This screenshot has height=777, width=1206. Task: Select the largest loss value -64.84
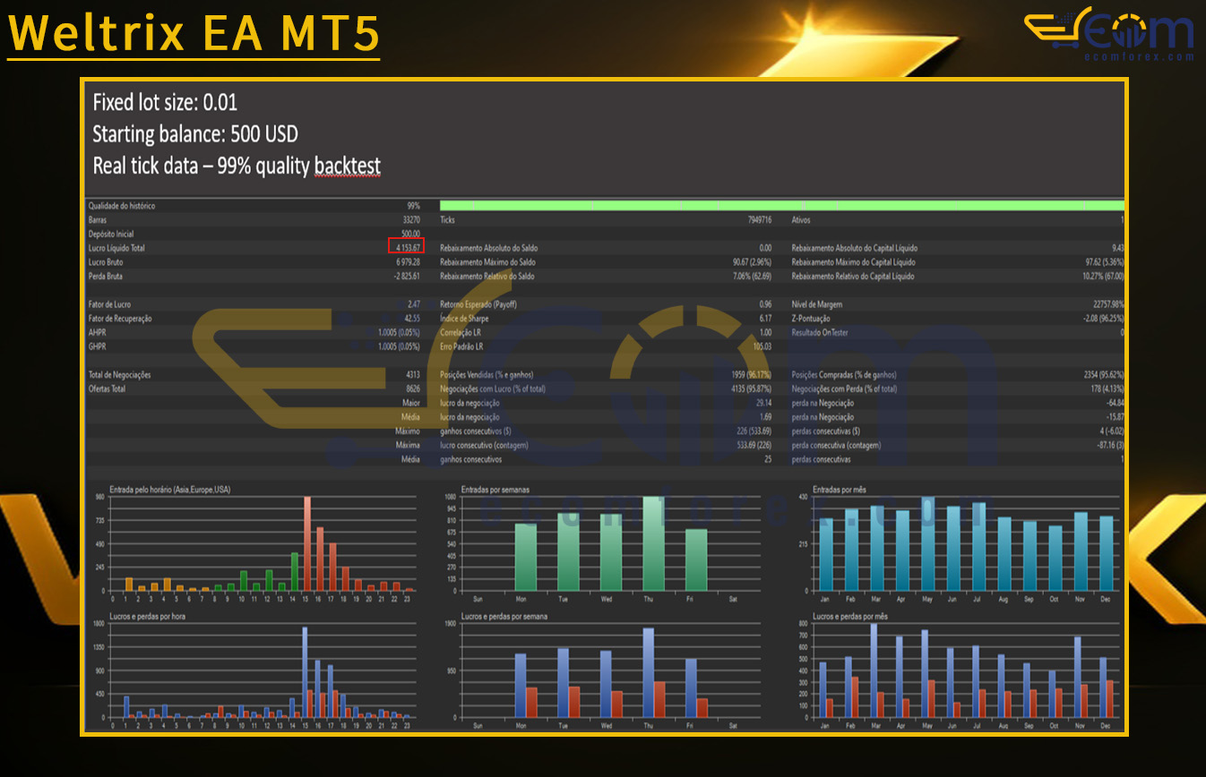point(1115,404)
